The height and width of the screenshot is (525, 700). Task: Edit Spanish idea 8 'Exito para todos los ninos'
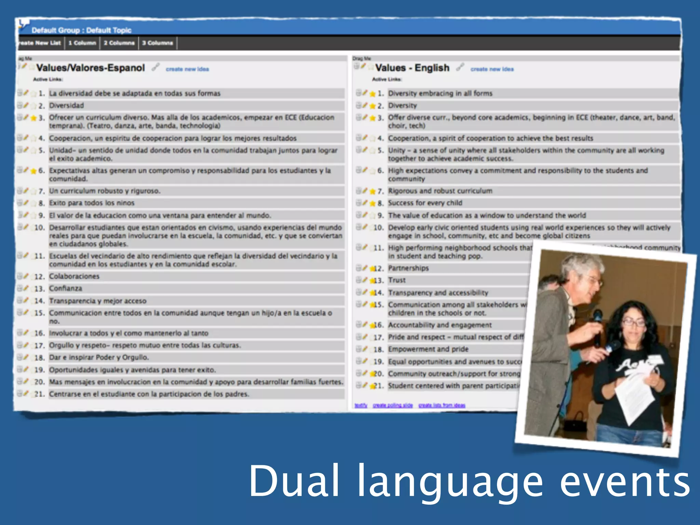26,203
